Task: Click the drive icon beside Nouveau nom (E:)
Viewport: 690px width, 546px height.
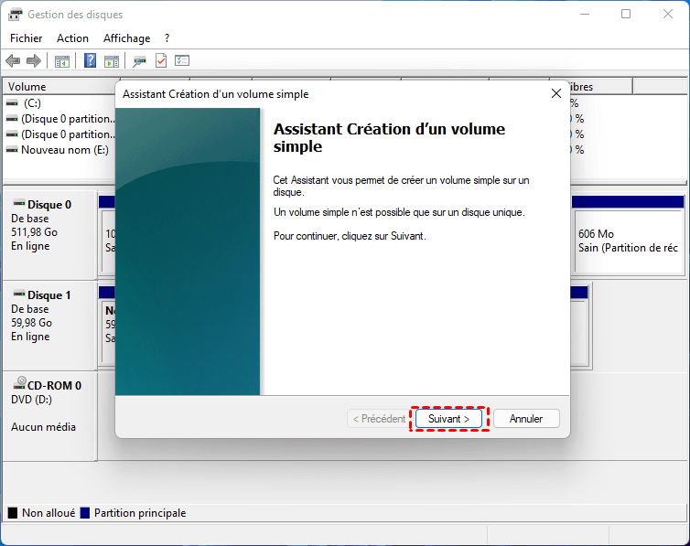Action: [x=12, y=150]
